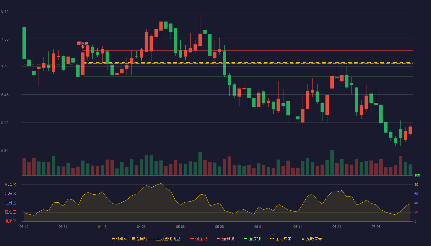Image resolution: width=431 pixels, height=246 pixels.
Task: Click the 100 indicator scale value
Action: click(x=417, y=176)
